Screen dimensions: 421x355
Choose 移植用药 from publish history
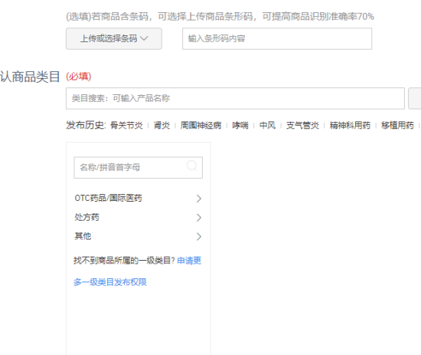point(397,125)
